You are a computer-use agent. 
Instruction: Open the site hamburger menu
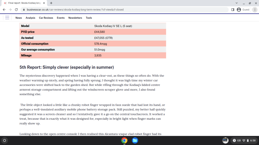[7, 18]
